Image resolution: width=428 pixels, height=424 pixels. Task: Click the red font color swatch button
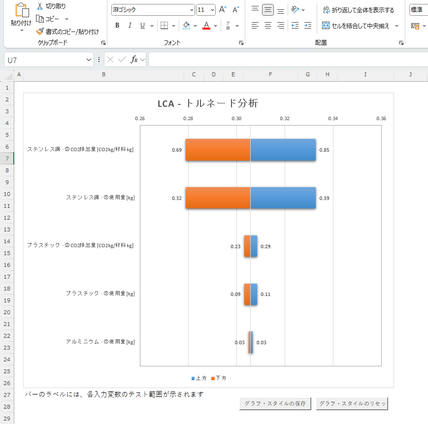pyautogui.click(x=206, y=25)
